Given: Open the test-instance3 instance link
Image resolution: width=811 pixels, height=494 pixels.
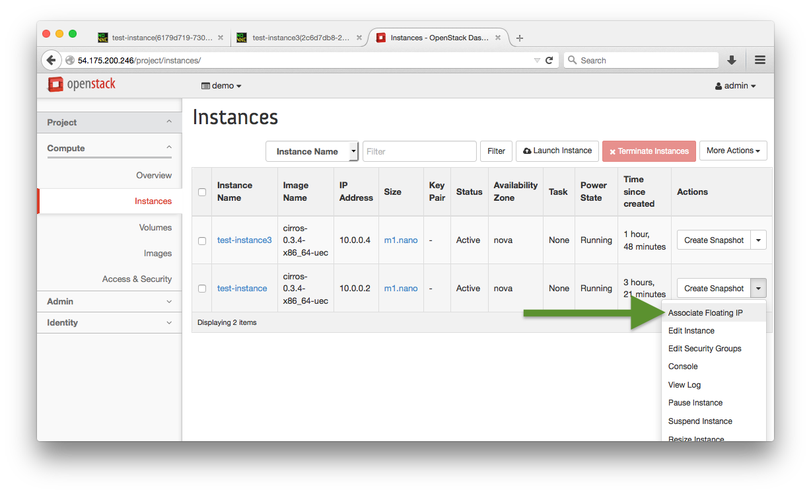Looking at the screenshot, I should [x=244, y=240].
